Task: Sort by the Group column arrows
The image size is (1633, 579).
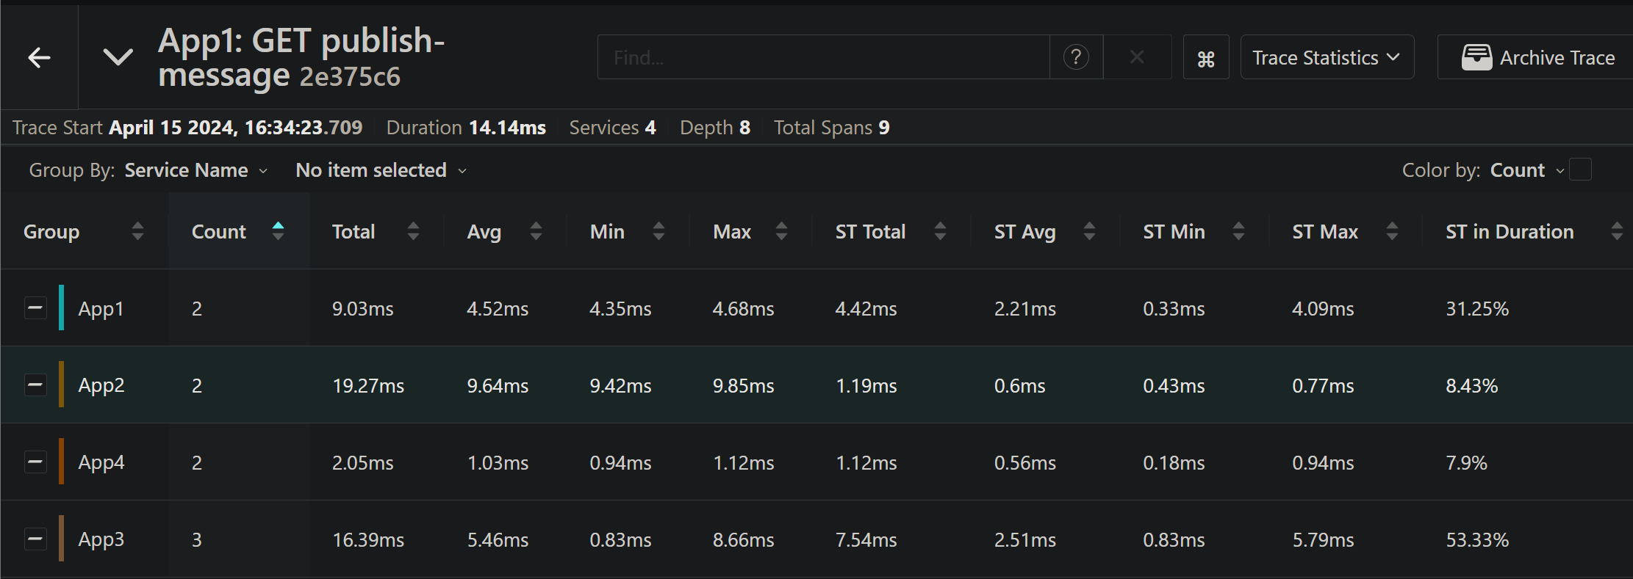Action: pos(137,231)
